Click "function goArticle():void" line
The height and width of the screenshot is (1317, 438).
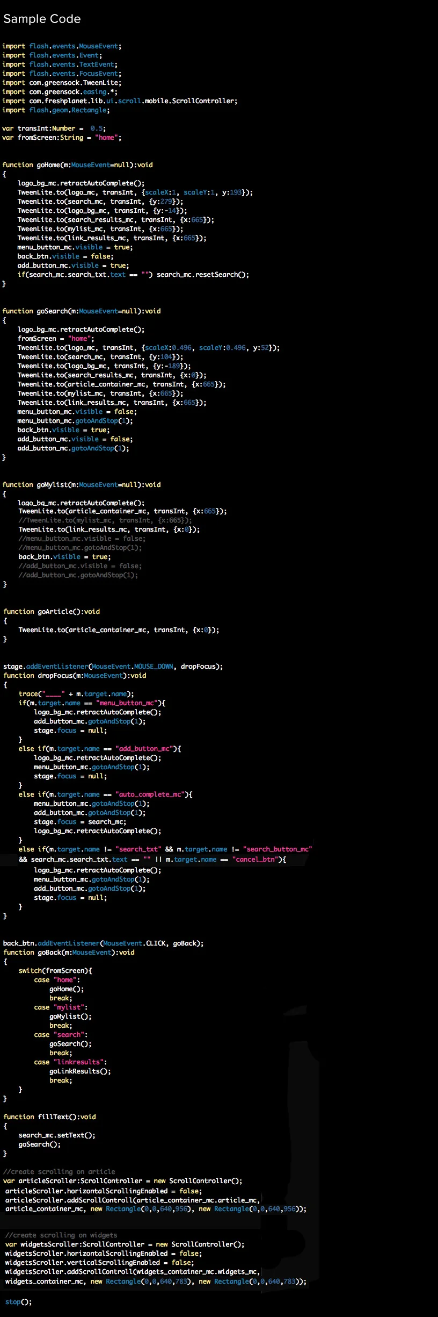[52, 612]
